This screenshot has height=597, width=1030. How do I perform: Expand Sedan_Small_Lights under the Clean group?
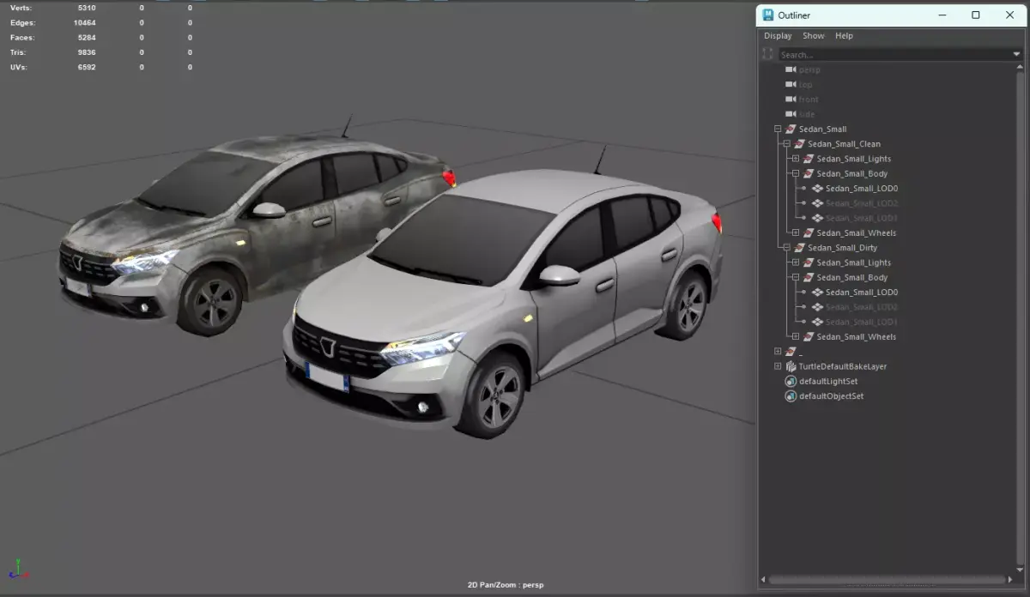pyautogui.click(x=796, y=159)
